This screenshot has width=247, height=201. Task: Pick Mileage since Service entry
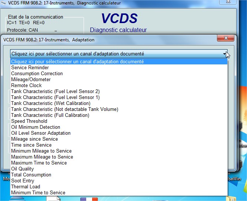(x=35, y=139)
